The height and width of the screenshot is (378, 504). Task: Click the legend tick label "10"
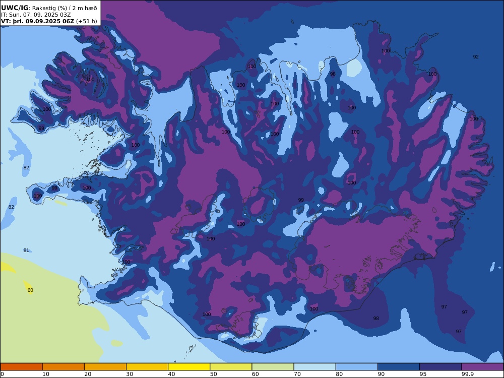(x=46, y=374)
